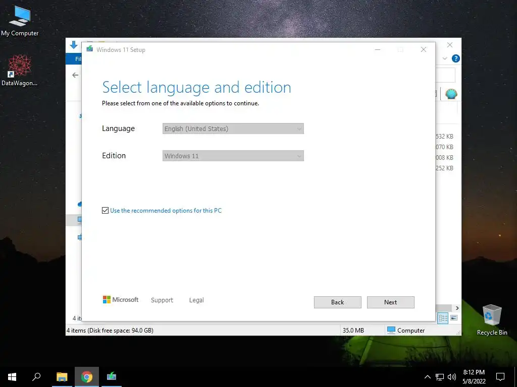
Task: Switch File Explorer to details view
Action: (x=443, y=318)
